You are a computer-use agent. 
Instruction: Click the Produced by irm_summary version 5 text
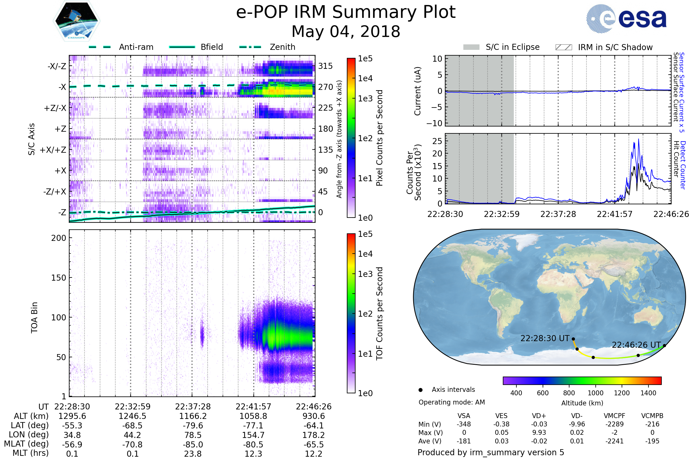tap(491, 452)
